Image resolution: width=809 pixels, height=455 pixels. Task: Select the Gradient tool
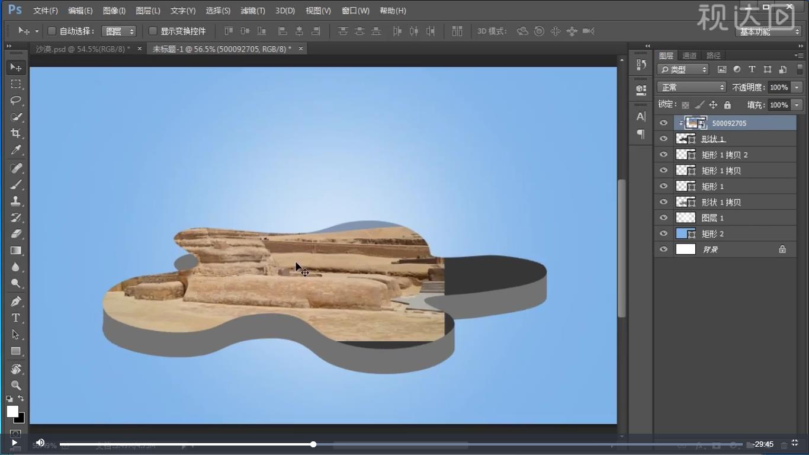[16, 251]
